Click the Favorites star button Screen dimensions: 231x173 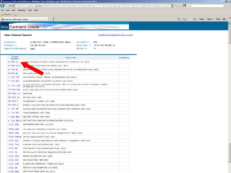pos(6,14)
